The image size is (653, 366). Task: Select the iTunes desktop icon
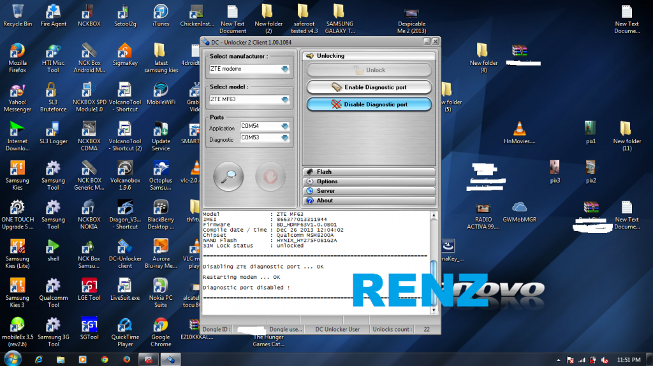coord(161,16)
